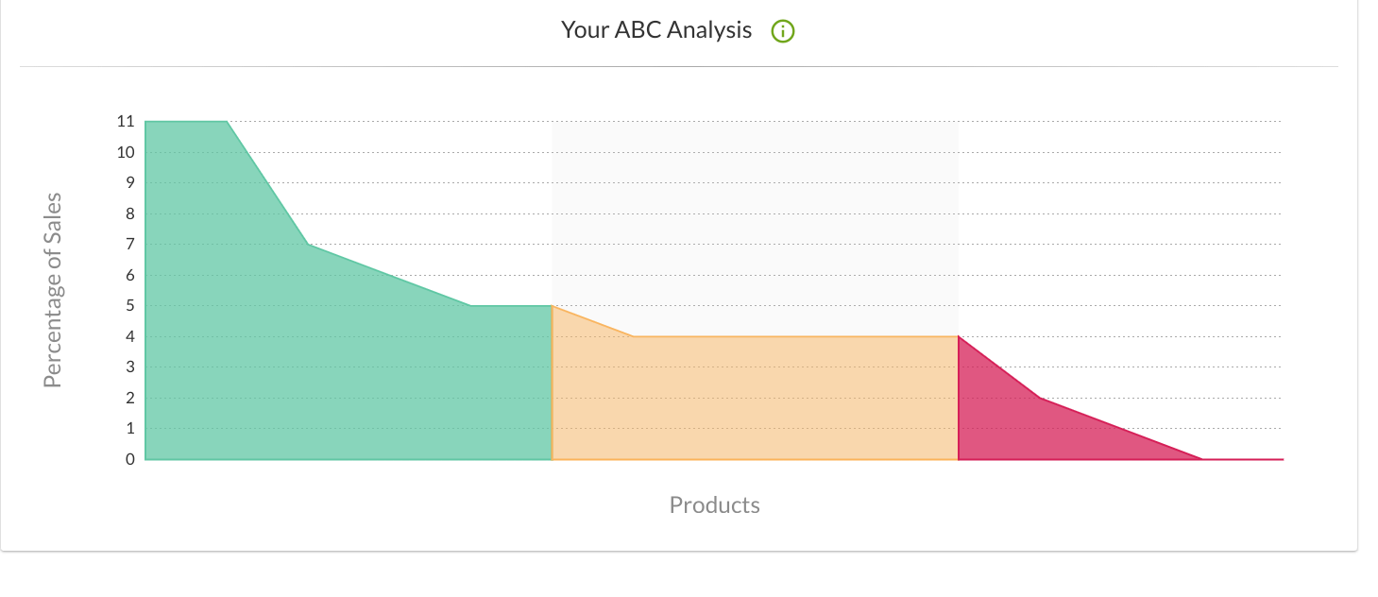1378x597 pixels.
Task: Click the 2 tick label on y-axis
Action: [x=129, y=398]
